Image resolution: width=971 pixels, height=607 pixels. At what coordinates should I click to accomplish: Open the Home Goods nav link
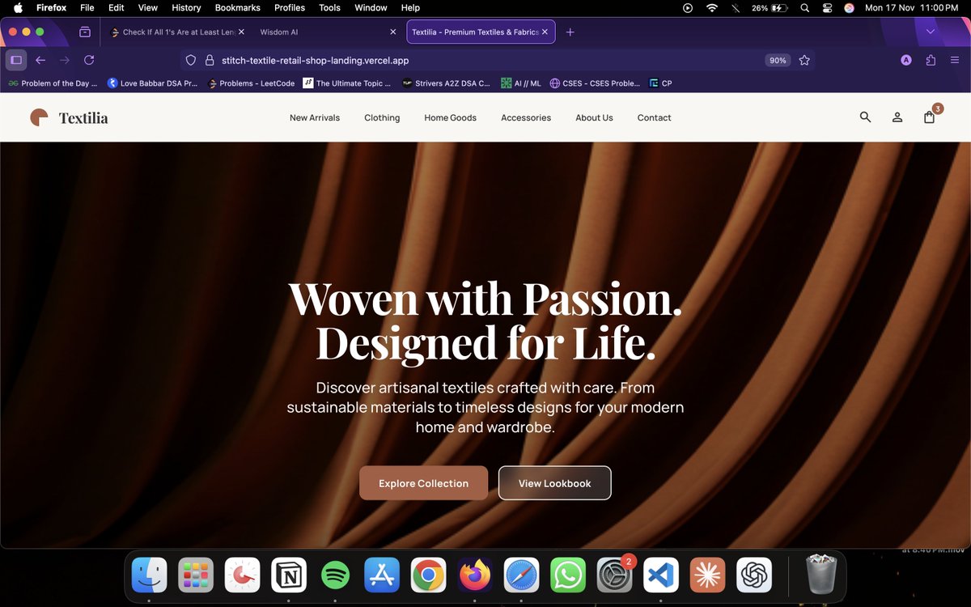[x=450, y=117]
